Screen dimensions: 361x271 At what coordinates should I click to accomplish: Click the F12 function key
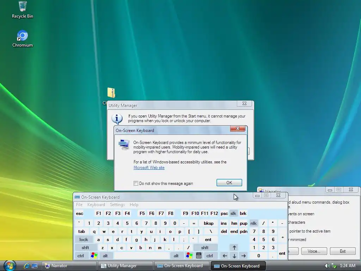pyautogui.click(x=214, y=213)
